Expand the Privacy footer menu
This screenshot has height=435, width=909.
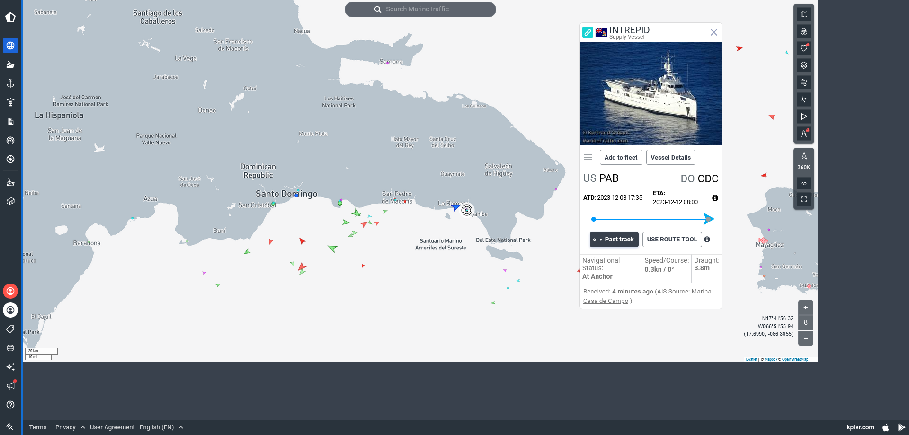[x=70, y=427]
